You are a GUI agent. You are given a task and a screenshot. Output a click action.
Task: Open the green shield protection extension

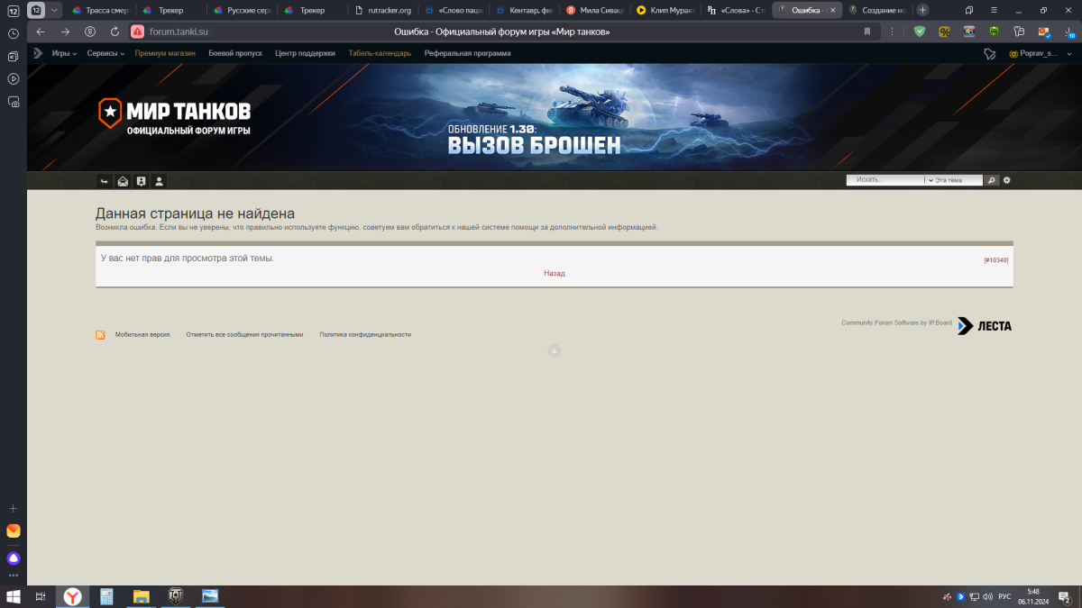(920, 32)
